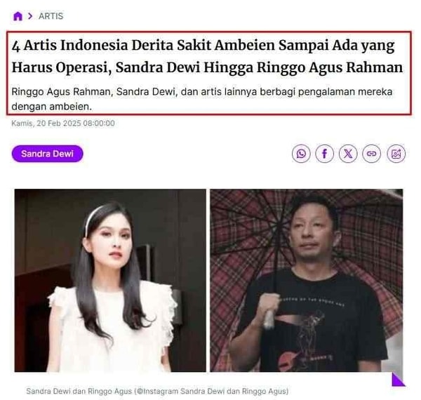Go to the purple home icon

[18, 16]
